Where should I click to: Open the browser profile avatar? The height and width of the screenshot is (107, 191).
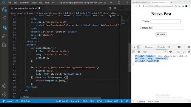click(186, 6)
